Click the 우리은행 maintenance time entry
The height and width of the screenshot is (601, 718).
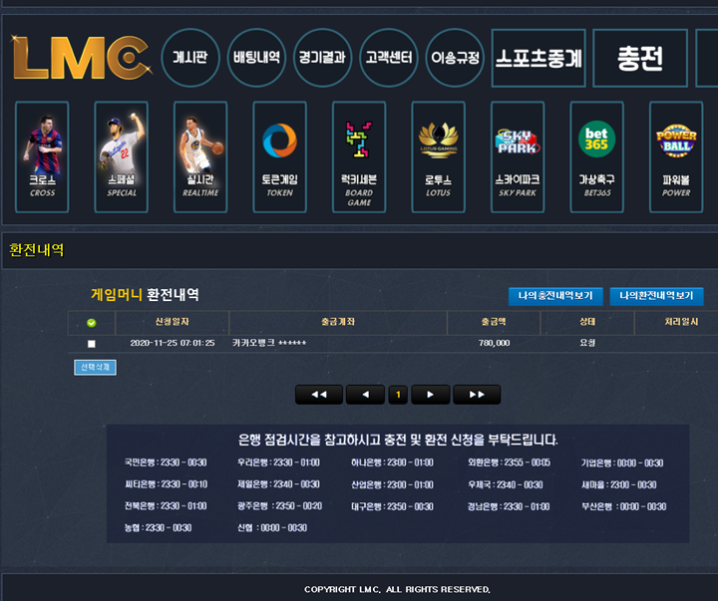[278, 462]
